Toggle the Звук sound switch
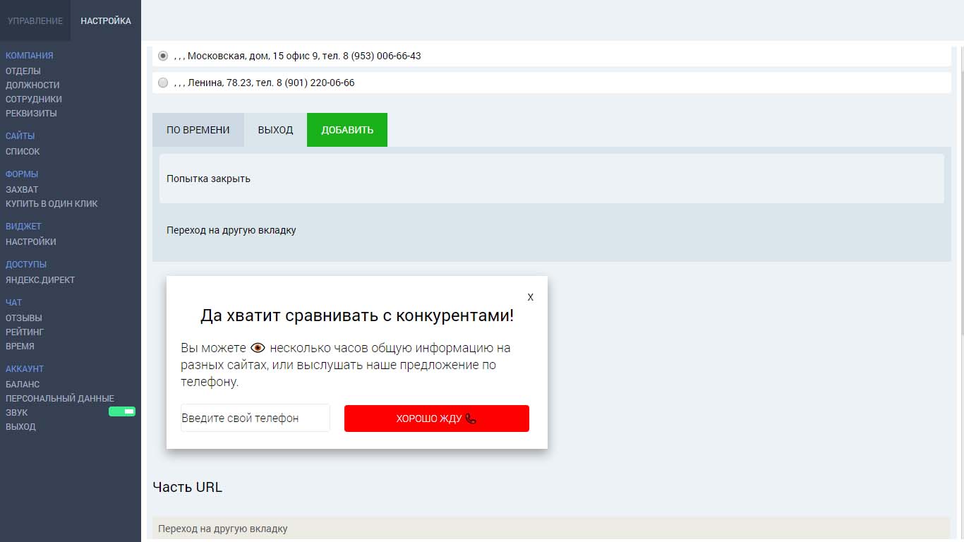The image size is (964, 542). pyautogui.click(x=122, y=411)
